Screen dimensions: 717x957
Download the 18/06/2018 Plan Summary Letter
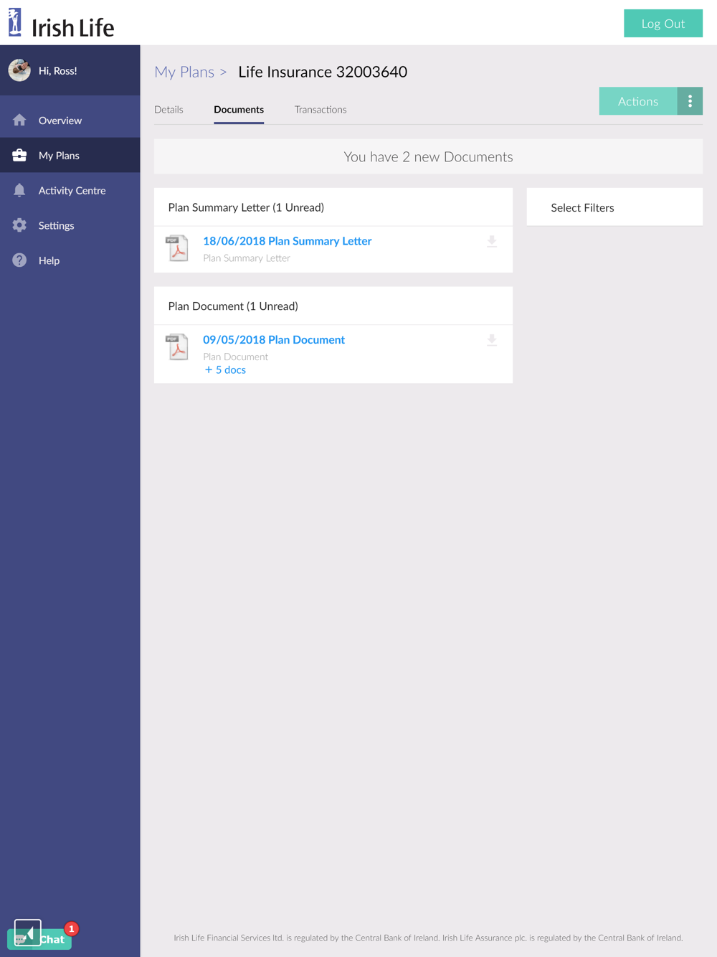[492, 242]
